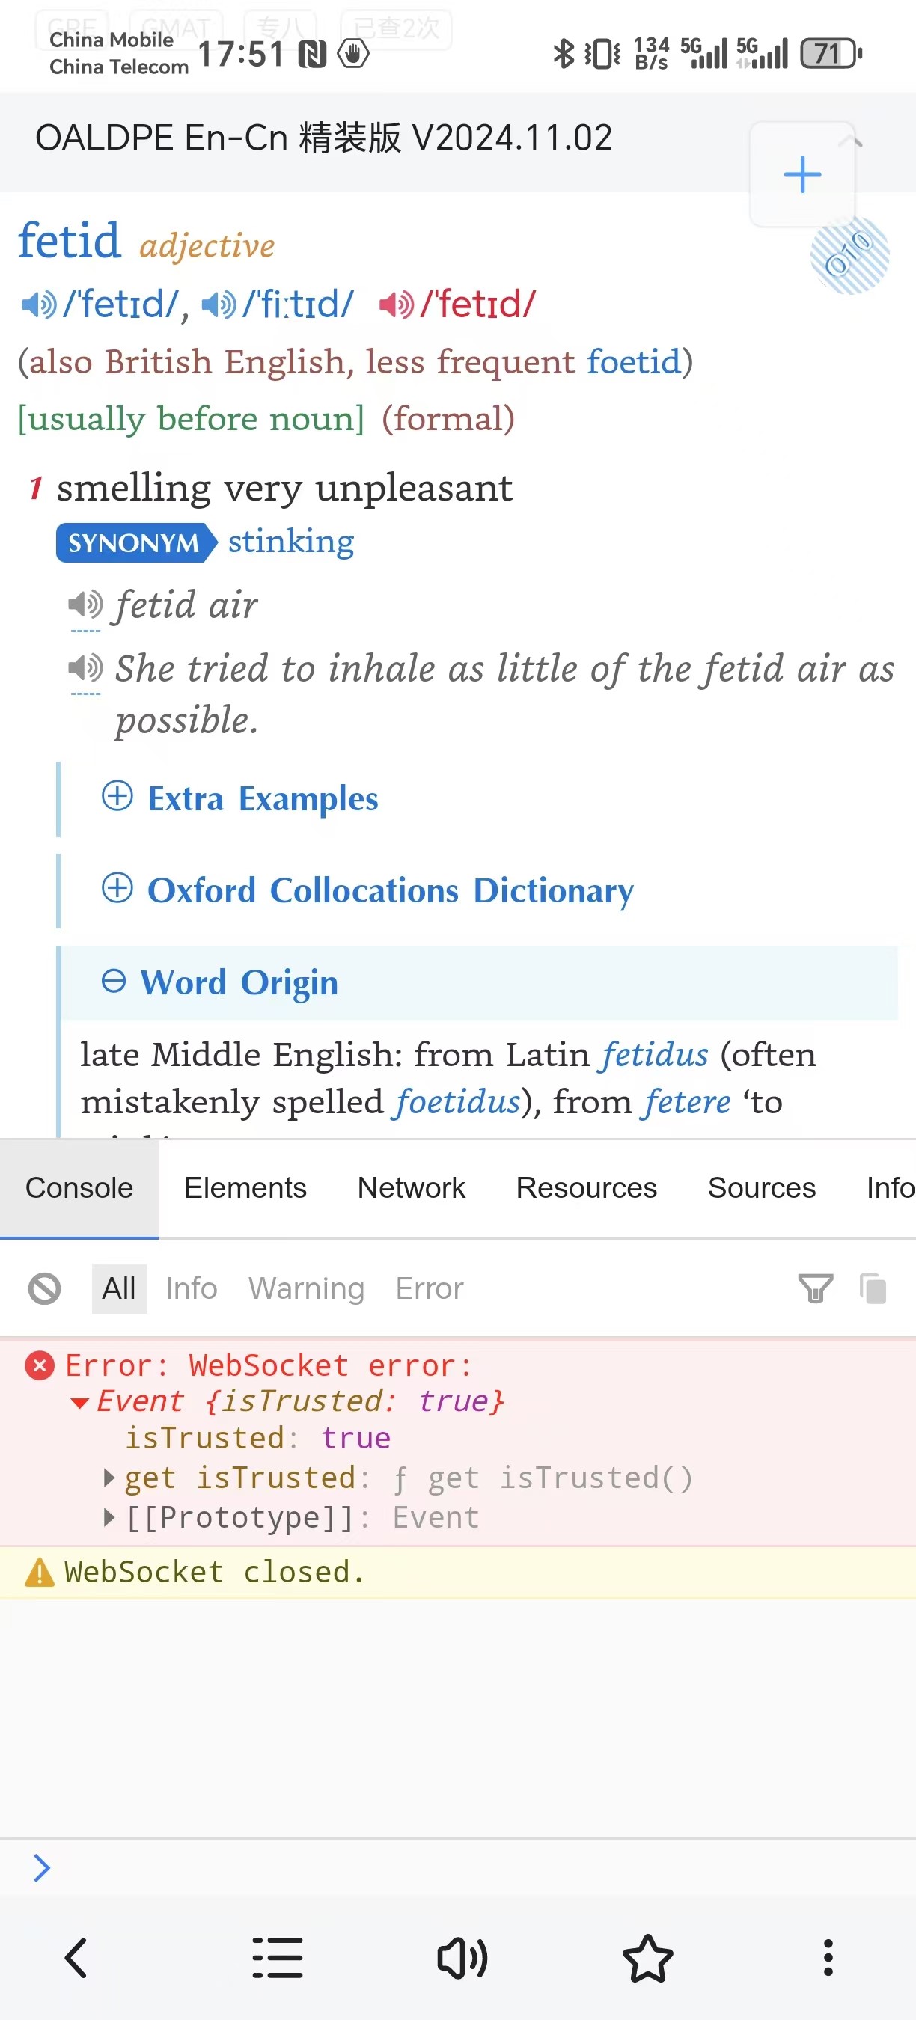Tap the star favorite icon
Screen dimensions: 916x2020
(648, 1958)
